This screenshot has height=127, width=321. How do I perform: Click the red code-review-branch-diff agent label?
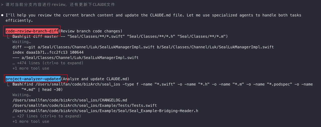[32, 31]
